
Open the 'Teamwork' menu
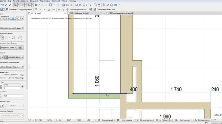click(56, 1)
